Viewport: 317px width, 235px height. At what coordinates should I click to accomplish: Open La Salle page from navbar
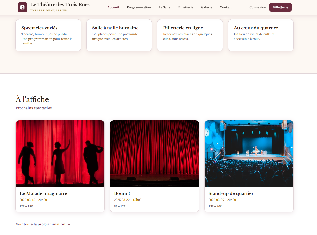(164, 7)
